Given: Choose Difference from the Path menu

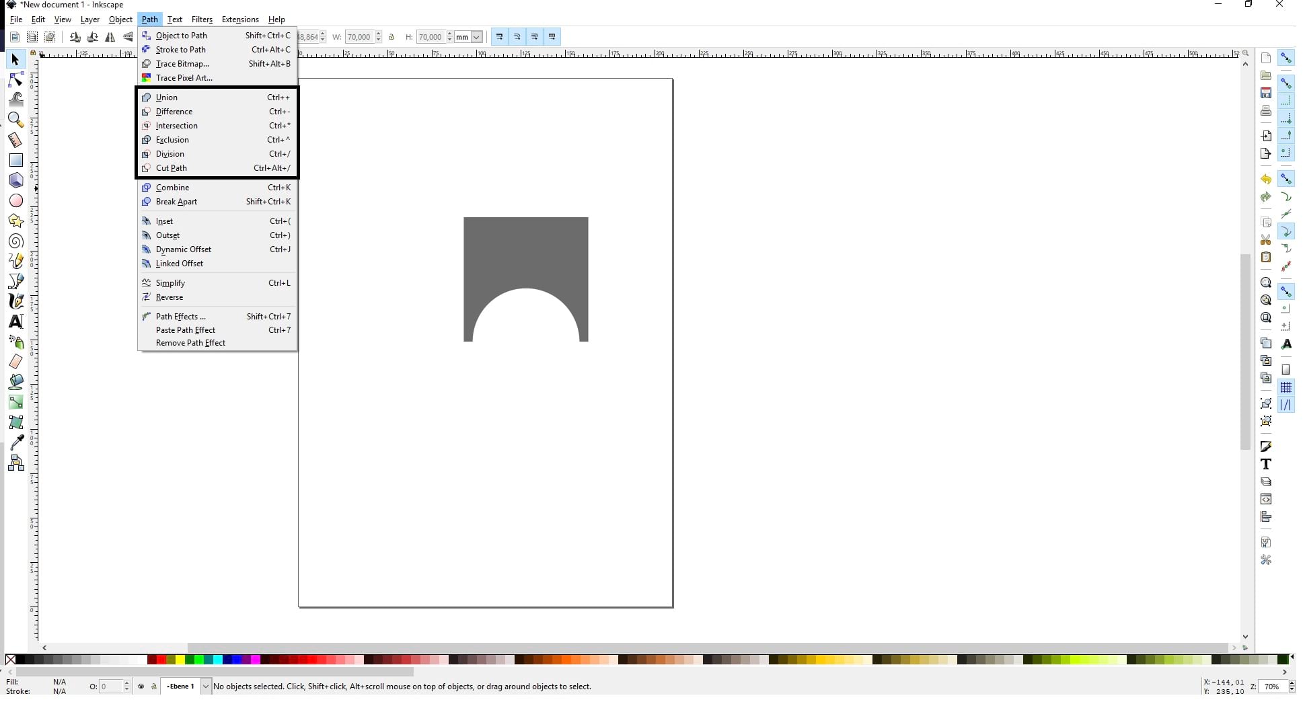Looking at the screenshot, I should tap(217, 112).
